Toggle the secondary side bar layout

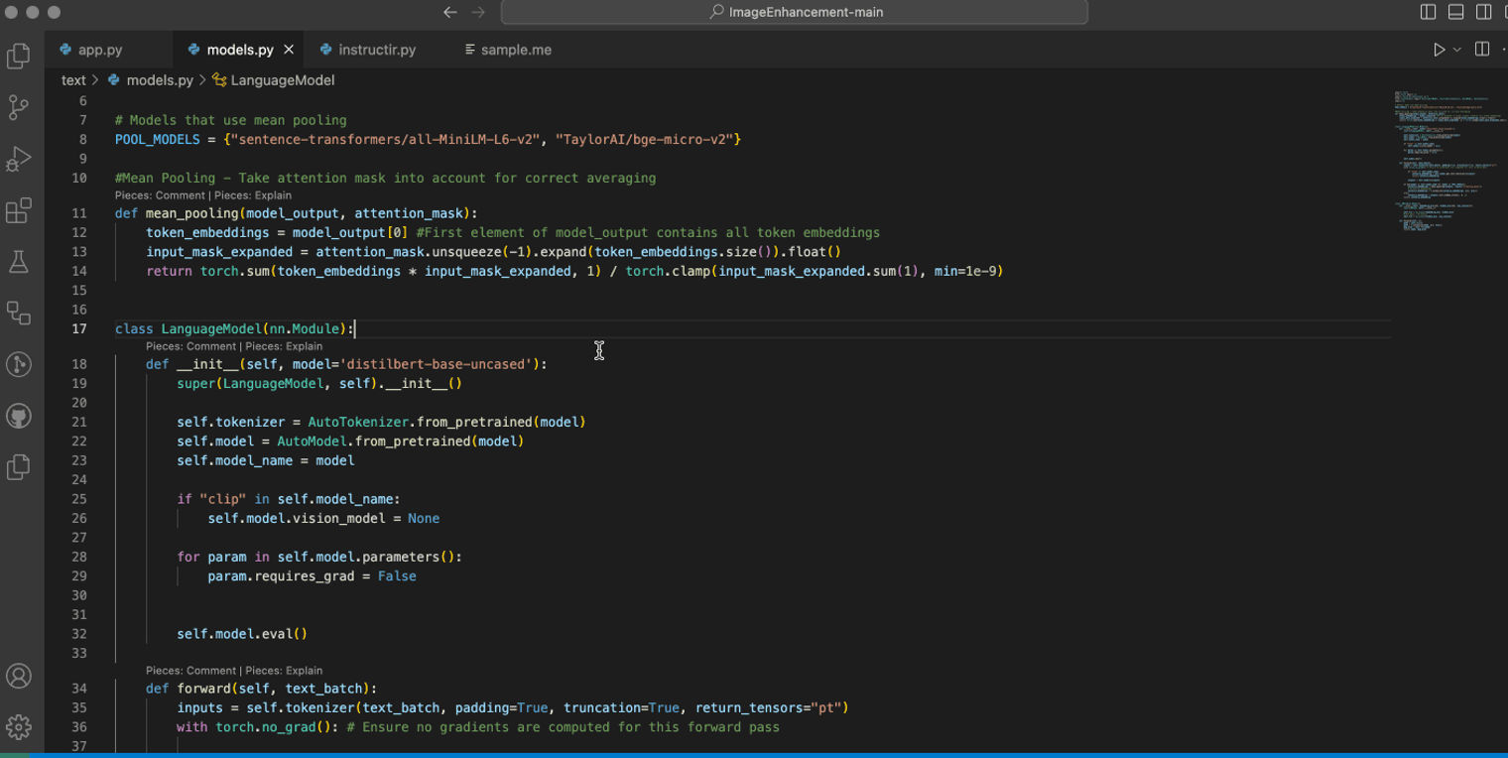click(1484, 12)
